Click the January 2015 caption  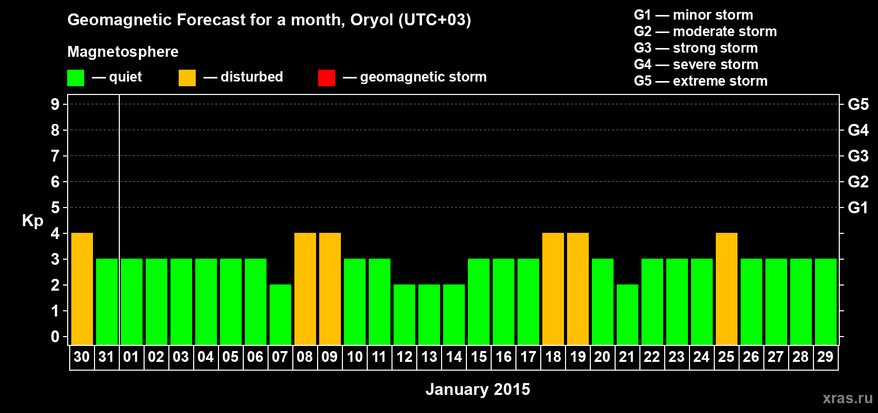click(478, 389)
